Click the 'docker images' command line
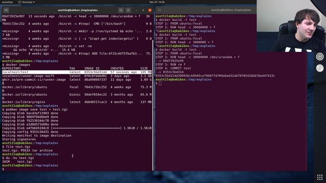The height and width of the screenshot is (183, 326). pyautogui.click(x=18, y=65)
